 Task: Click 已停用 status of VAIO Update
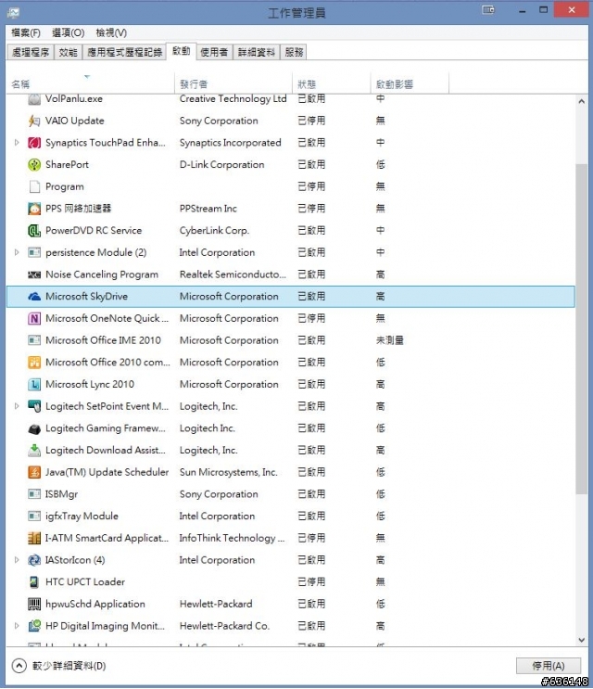click(x=311, y=121)
